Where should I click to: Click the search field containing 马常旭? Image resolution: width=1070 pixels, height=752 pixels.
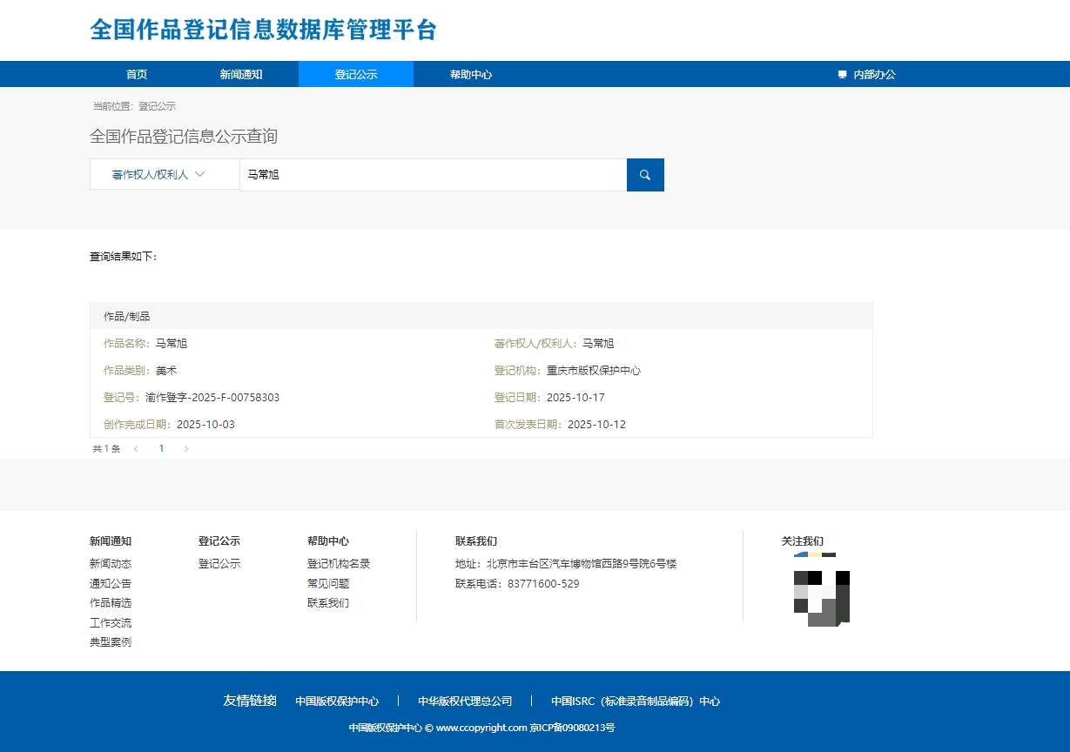pyautogui.click(x=433, y=175)
